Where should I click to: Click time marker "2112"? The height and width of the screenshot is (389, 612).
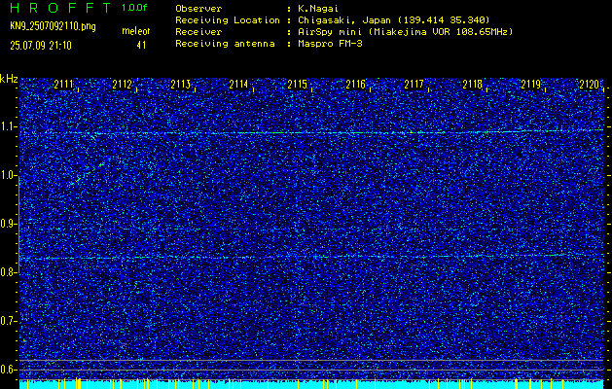[x=122, y=85]
